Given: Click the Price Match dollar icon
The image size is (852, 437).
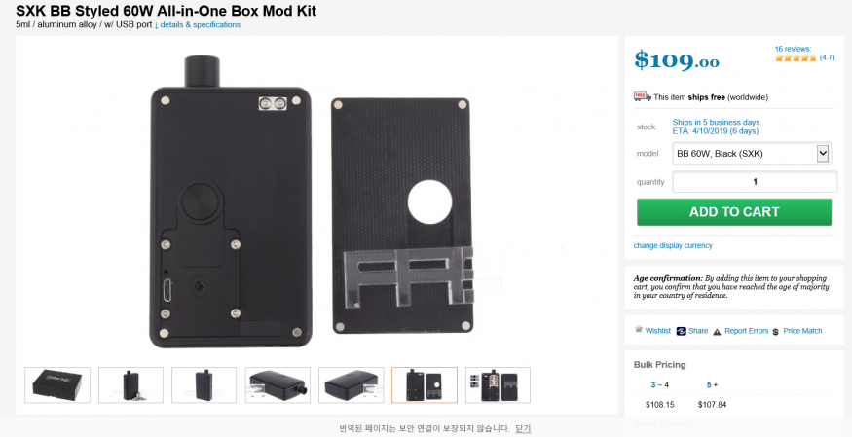Looking at the screenshot, I should pyautogui.click(x=775, y=331).
